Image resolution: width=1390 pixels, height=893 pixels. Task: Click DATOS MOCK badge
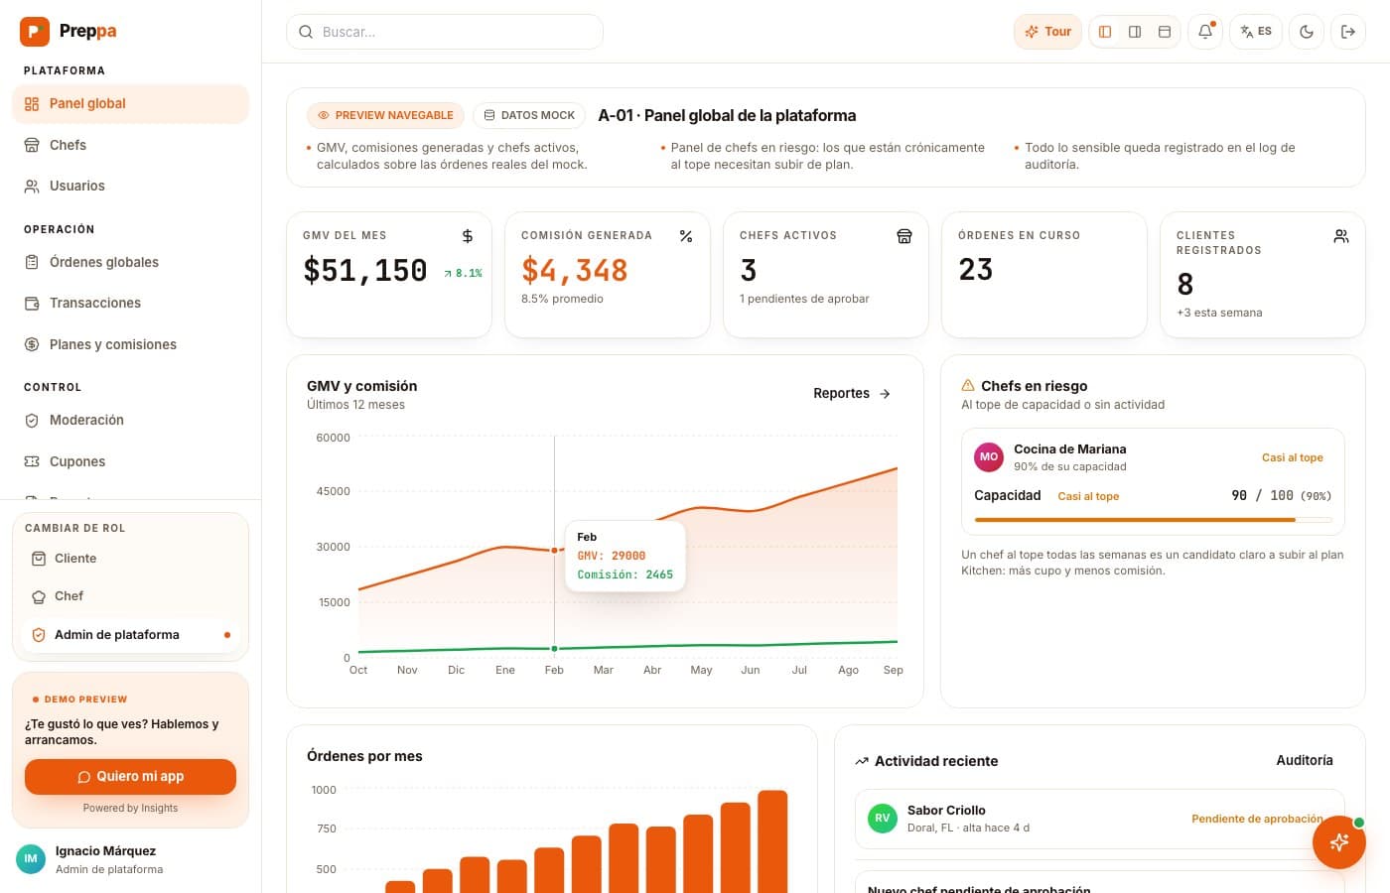coord(529,115)
